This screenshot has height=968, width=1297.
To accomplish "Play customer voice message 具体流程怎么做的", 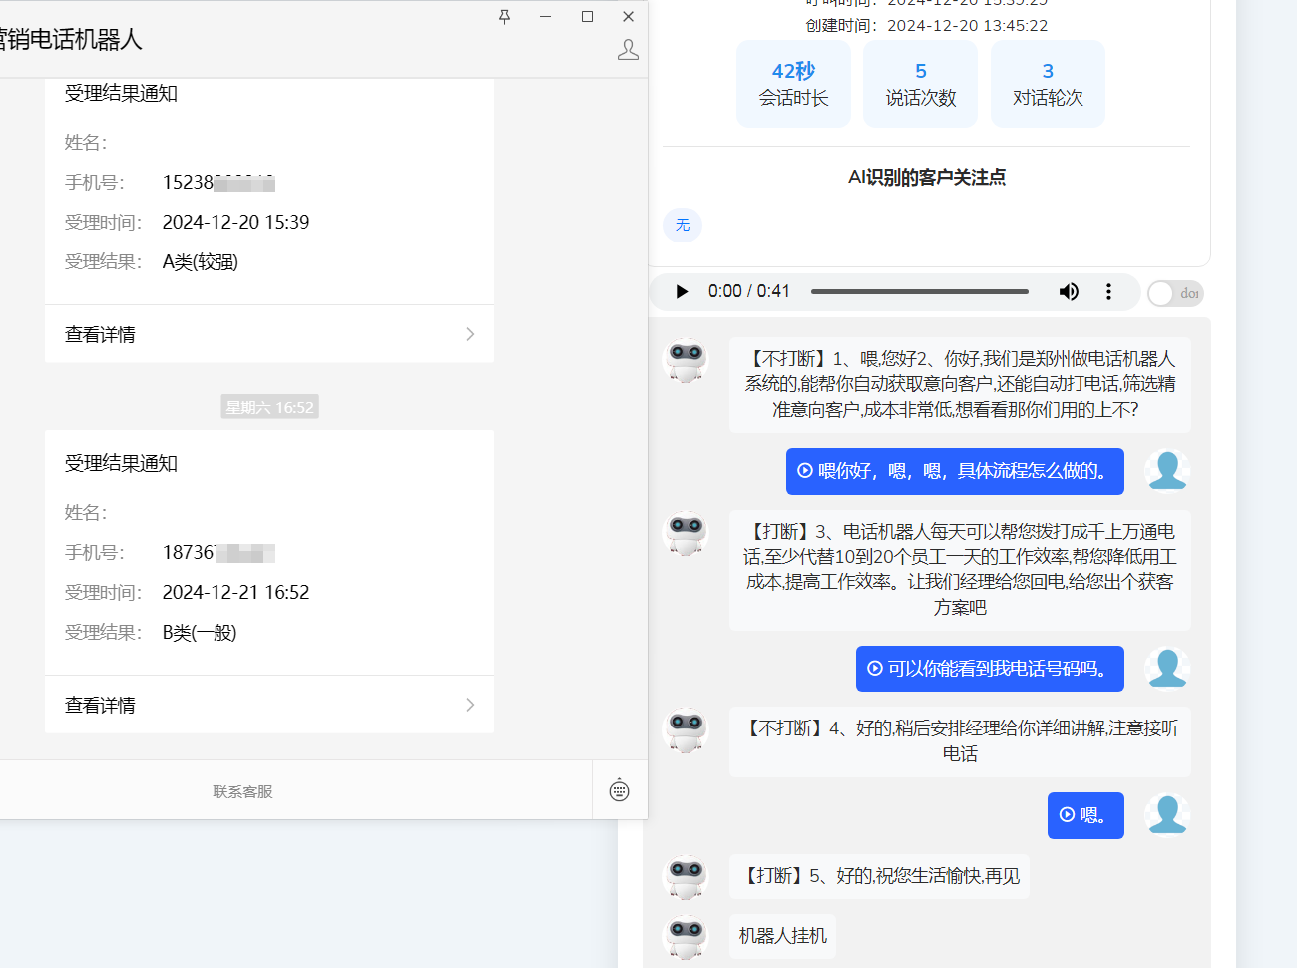I will pos(955,471).
